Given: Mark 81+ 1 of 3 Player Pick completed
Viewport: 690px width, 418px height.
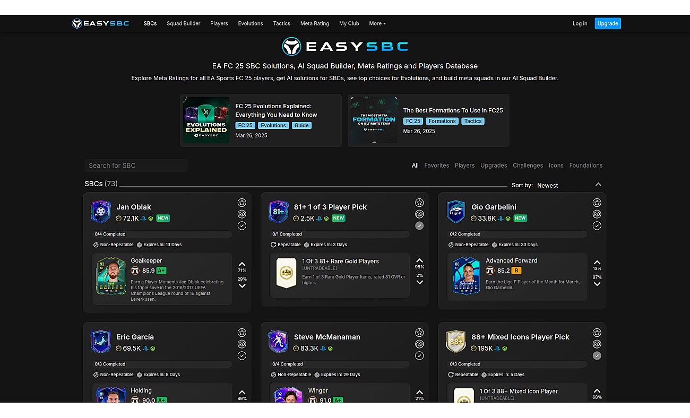Looking at the screenshot, I should coord(419,226).
